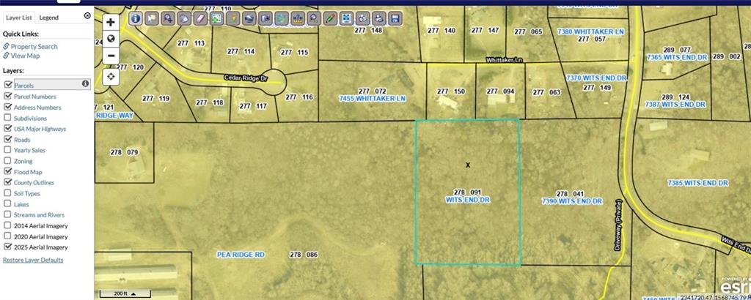Show the Lakes layer

[x=7, y=204]
